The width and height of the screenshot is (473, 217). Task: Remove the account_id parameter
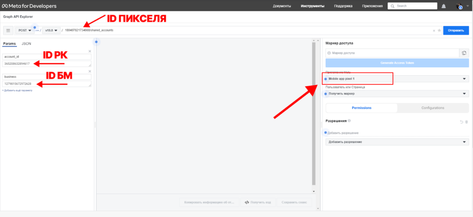click(90, 51)
